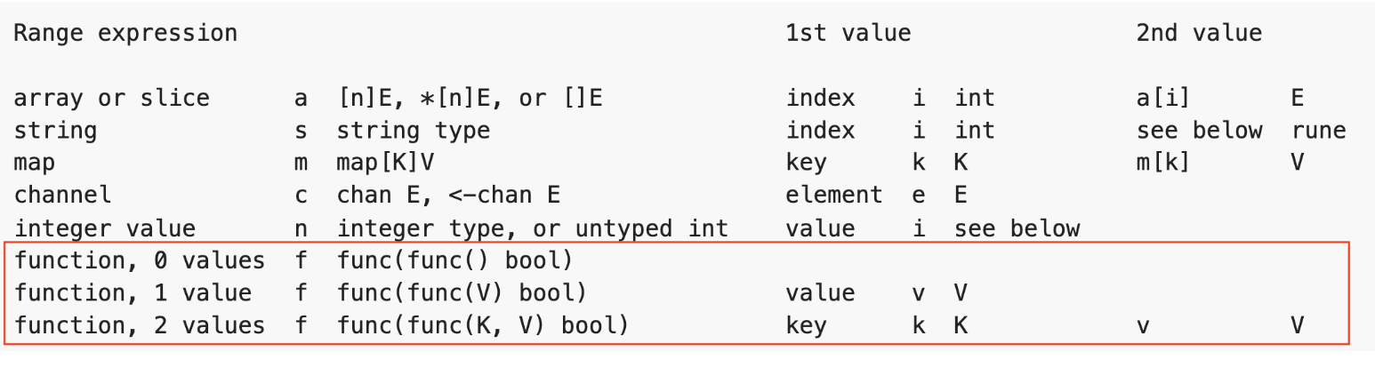Click 'function, 0 values' row label

[x=139, y=261]
